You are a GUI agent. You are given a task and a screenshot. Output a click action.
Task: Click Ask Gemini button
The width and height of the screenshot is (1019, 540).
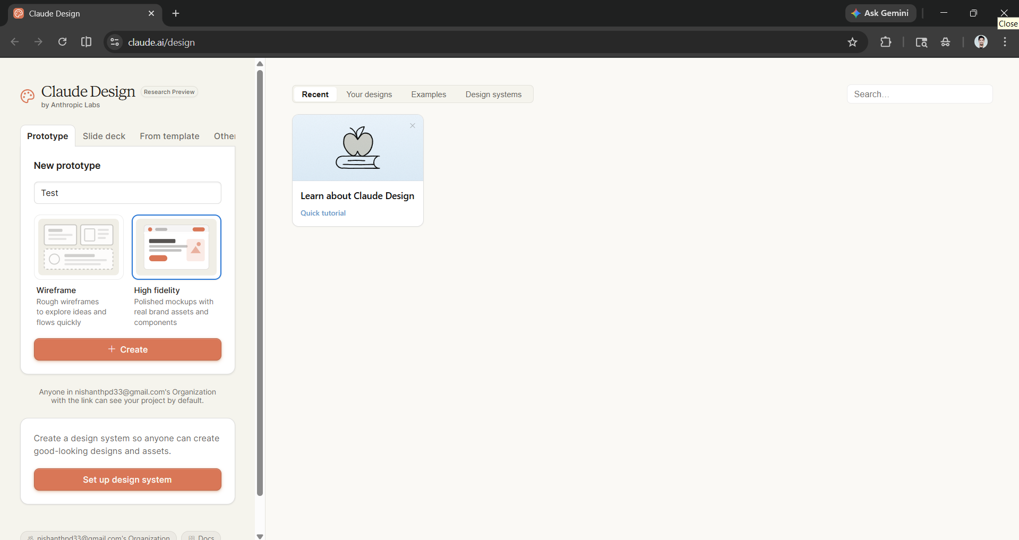(x=880, y=13)
